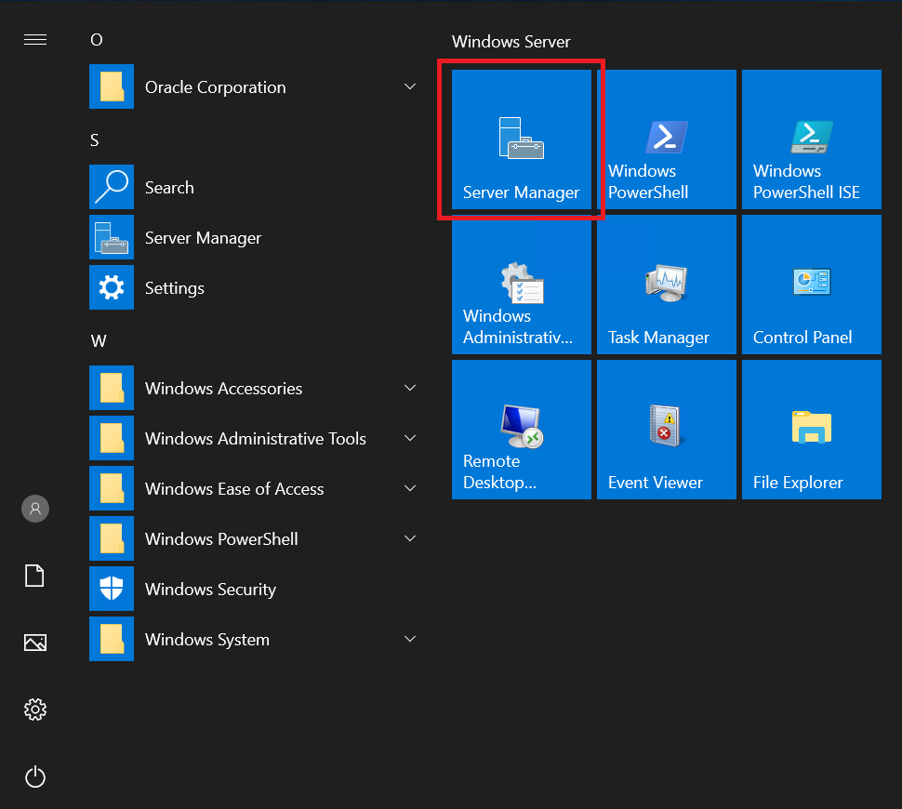Launch the Task Manager tile
The image size is (902, 809).
tap(666, 285)
